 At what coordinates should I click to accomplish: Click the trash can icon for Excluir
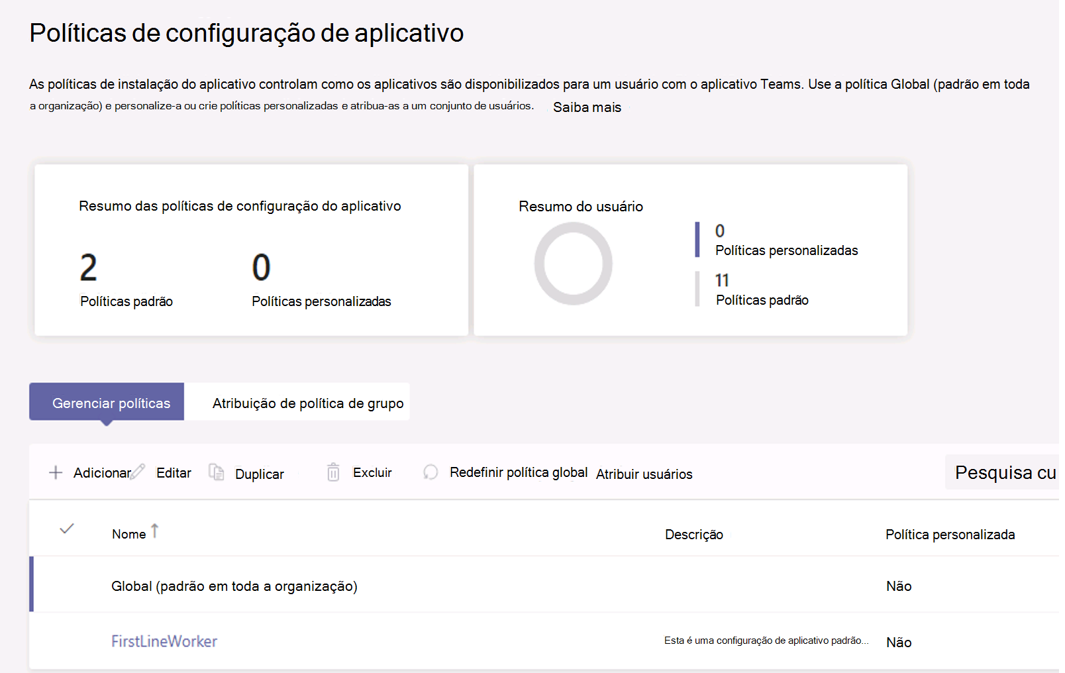click(333, 472)
